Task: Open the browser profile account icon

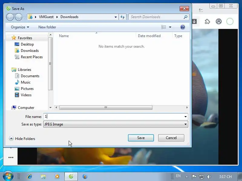Action: pos(218,21)
